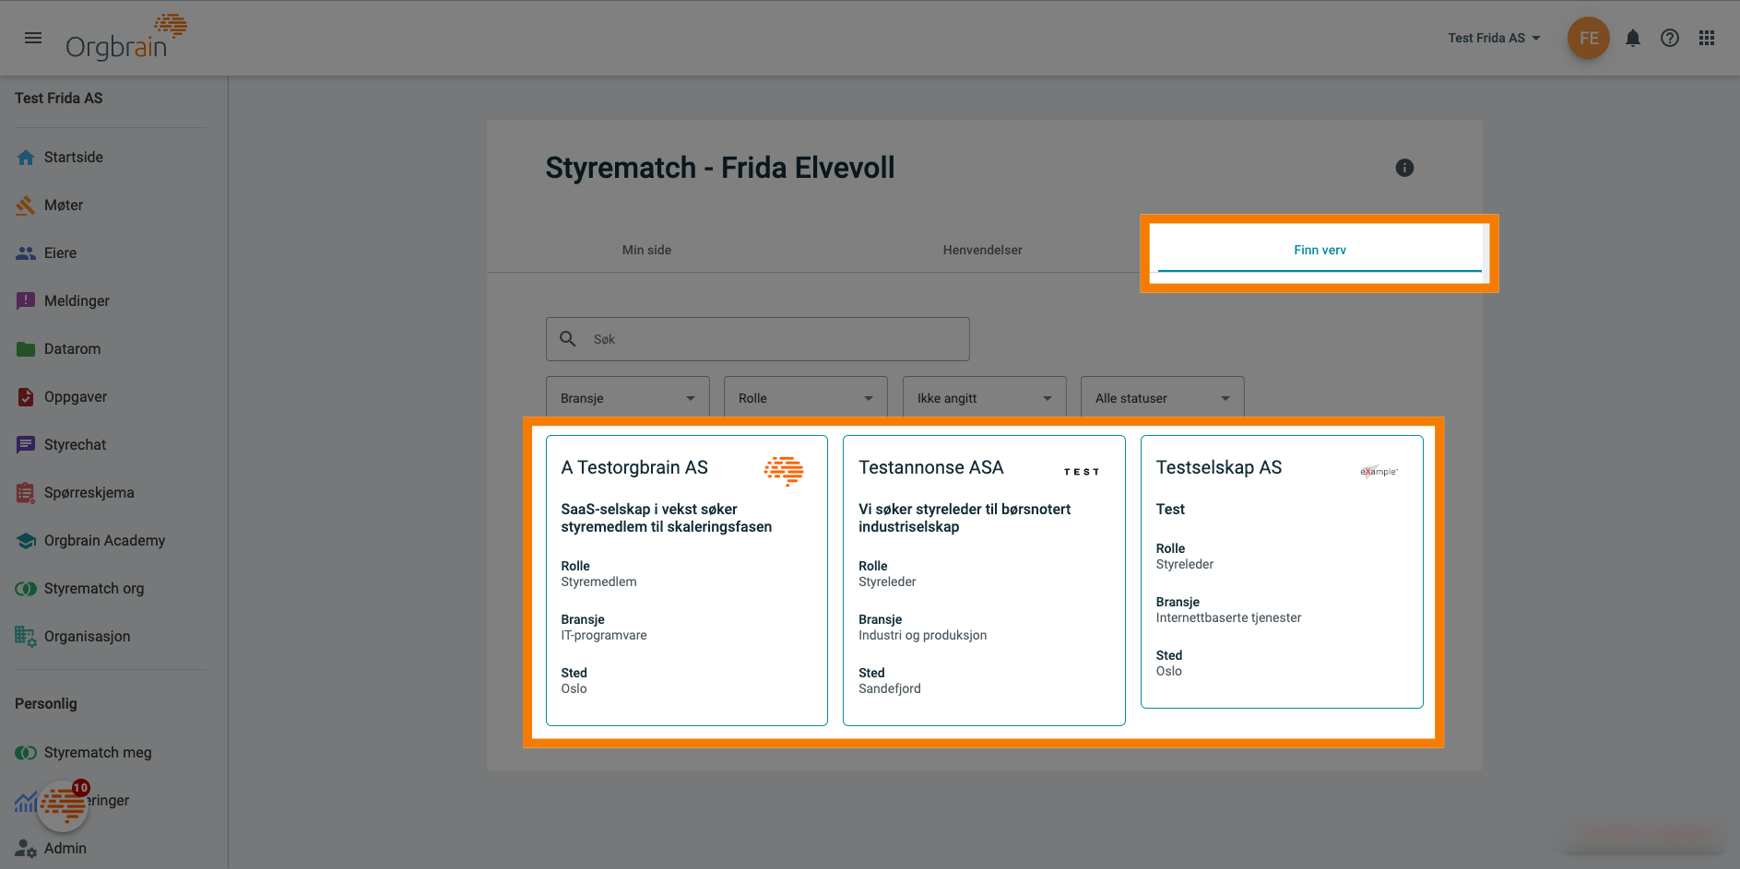Open the FE user avatar
The width and height of the screenshot is (1740, 869).
(1589, 38)
